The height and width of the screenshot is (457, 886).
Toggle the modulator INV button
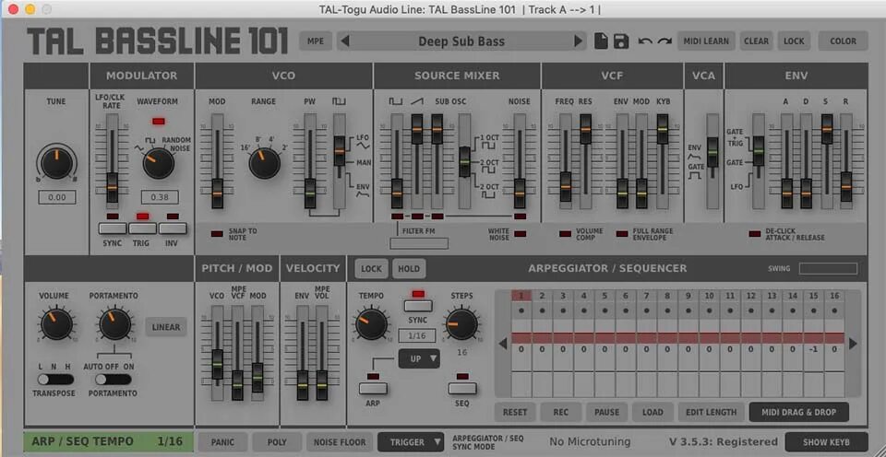173,228
